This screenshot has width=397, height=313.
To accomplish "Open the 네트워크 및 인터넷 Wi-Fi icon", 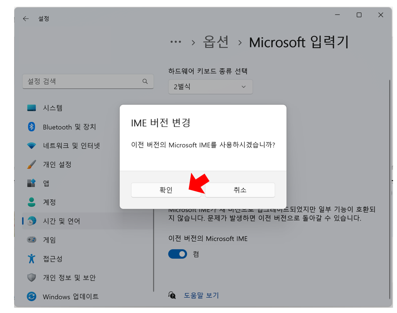I will [x=31, y=145].
